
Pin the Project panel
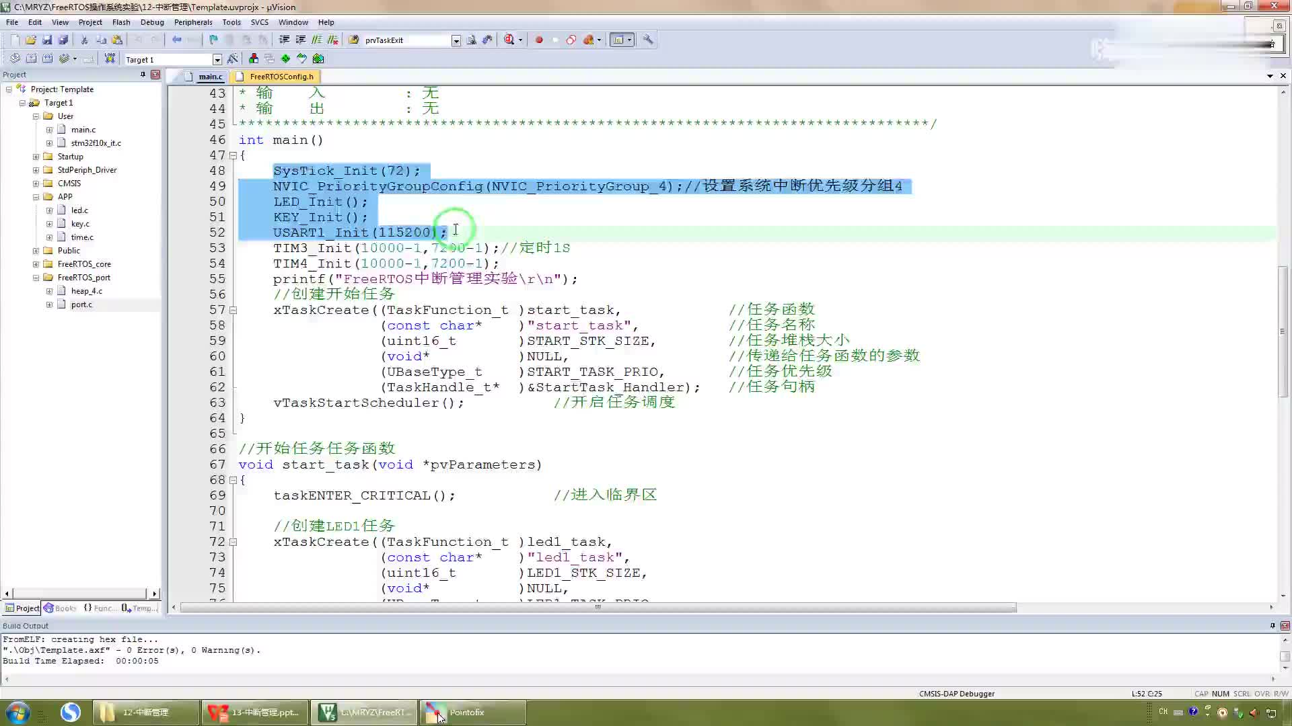coord(143,75)
